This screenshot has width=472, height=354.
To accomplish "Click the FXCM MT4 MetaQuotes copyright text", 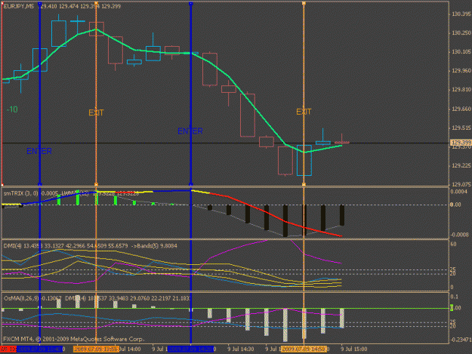I will point(74,339).
